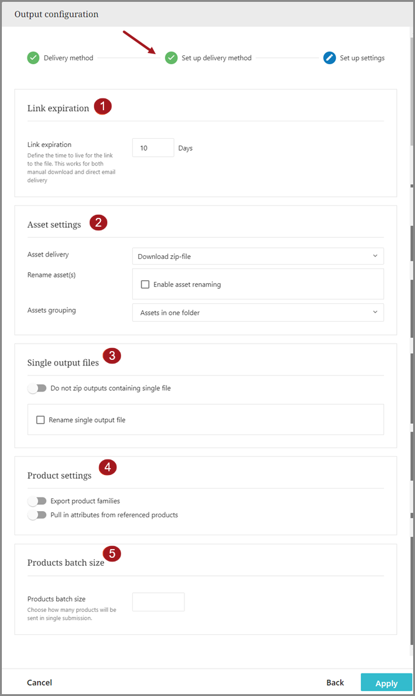The image size is (415, 696).
Task: Click the Delivery method green checkmark icon
Action: [33, 58]
